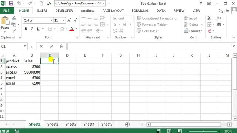
Task: Open the Name Box dropdown arrow
Action: 25,46
